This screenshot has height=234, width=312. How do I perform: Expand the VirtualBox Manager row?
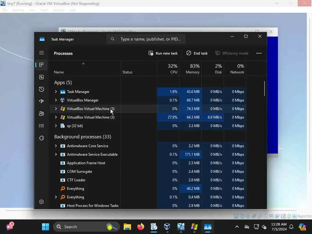(x=56, y=100)
